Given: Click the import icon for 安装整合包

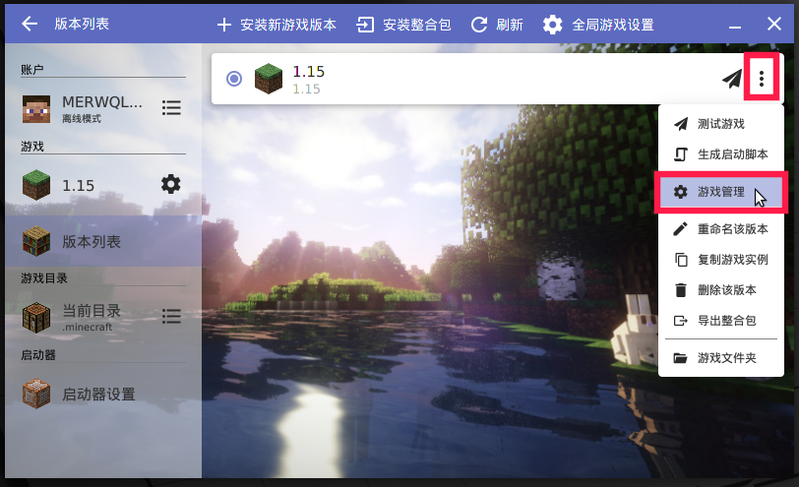Looking at the screenshot, I should pos(365,25).
